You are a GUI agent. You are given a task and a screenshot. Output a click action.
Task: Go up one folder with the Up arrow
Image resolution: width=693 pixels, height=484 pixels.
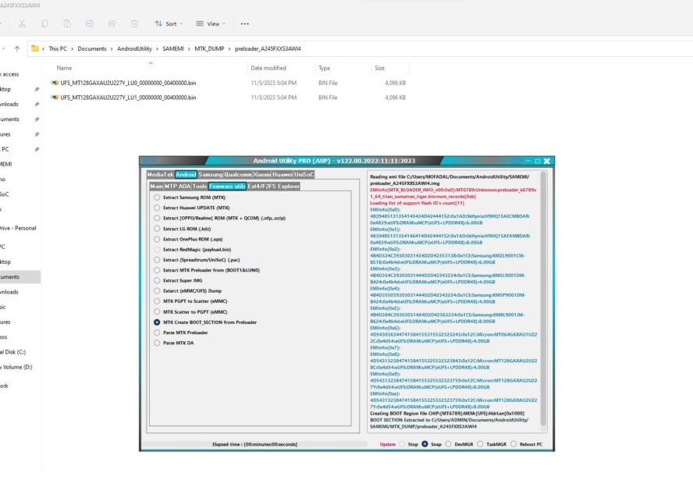pos(17,48)
